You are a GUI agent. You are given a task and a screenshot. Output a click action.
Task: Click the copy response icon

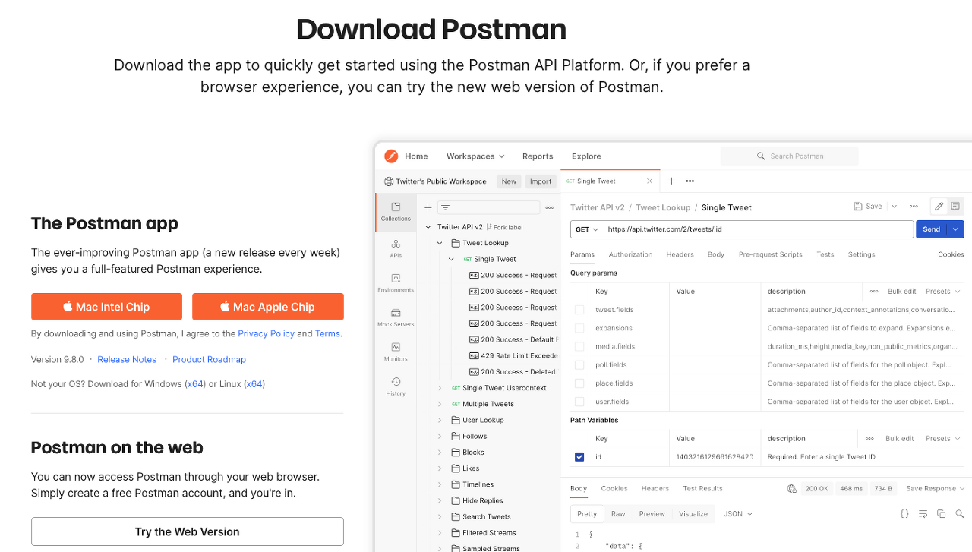click(x=942, y=514)
